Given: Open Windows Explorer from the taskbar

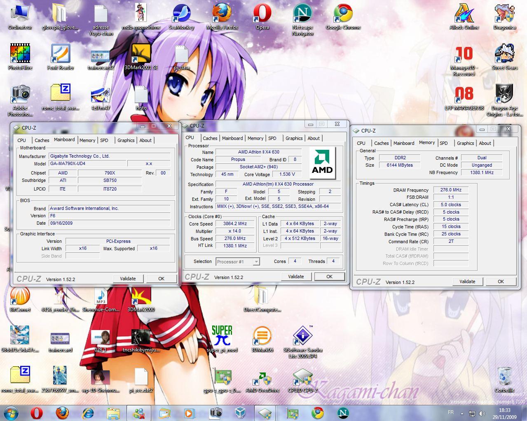Looking at the screenshot, I should point(113,413).
